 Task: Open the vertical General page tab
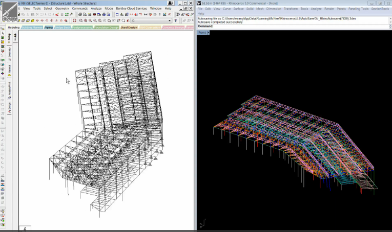9,68
